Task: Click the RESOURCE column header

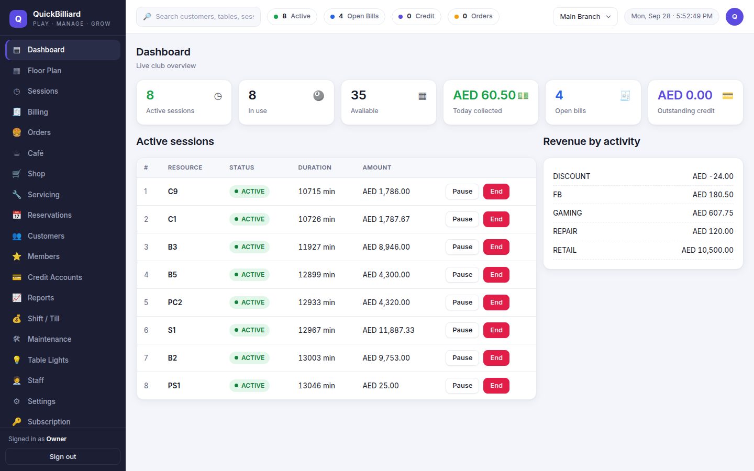Action: [x=185, y=167]
